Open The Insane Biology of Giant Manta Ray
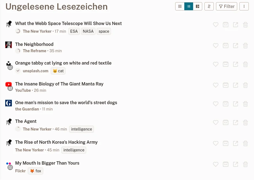Viewport: 254px width, 180px height. coord(59,84)
